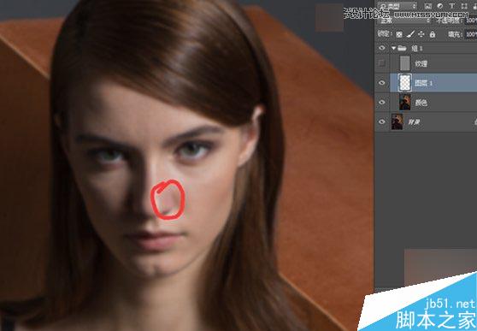Hide the 组 1 group via eye icon
This screenshot has height=331, width=477.
tap(382, 48)
